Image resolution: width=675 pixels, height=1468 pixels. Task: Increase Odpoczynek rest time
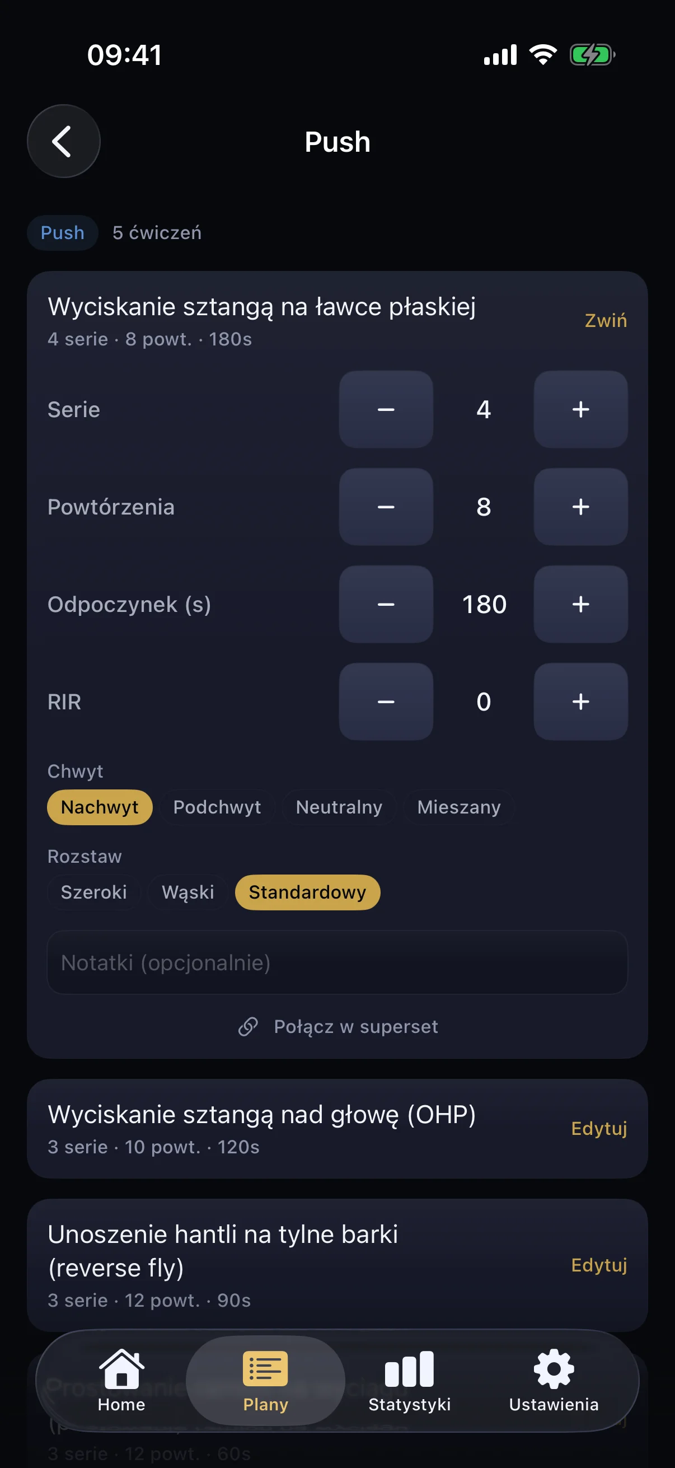click(580, 604)
